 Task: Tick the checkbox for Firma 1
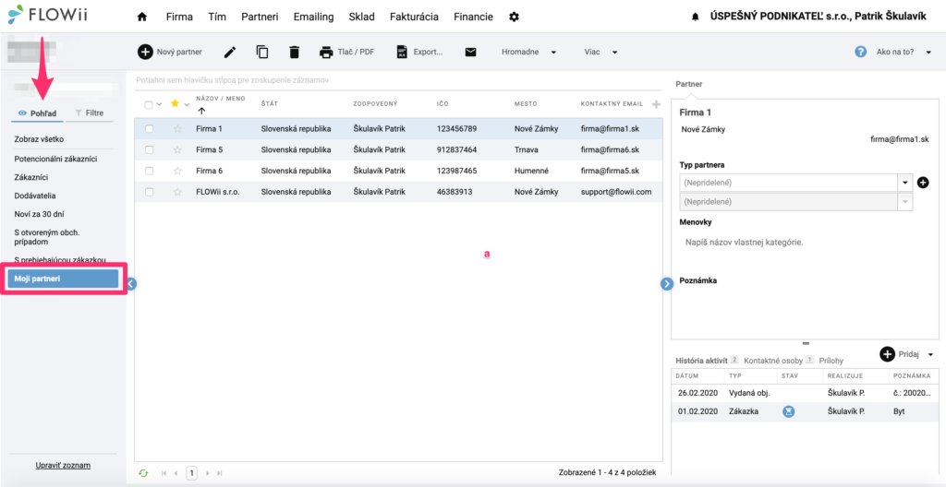pyautogui.click(x=150, y=128)
